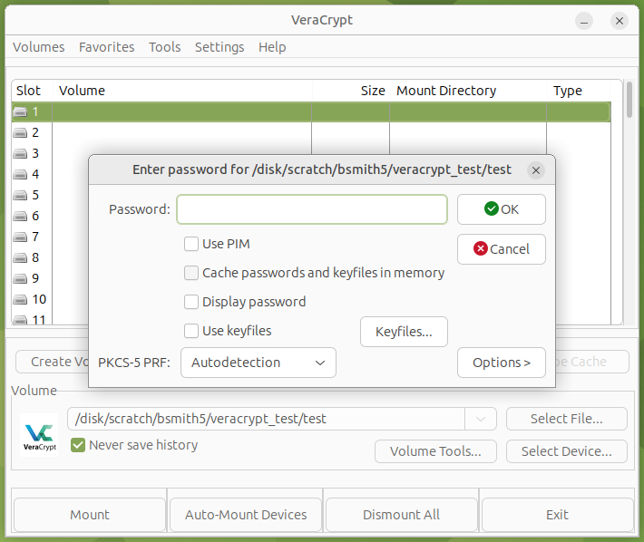Viewport: 644px width, 542px height.
Task: Click the drive icon for slot 1
Action: pyautogui.click(x=20, y=111)
